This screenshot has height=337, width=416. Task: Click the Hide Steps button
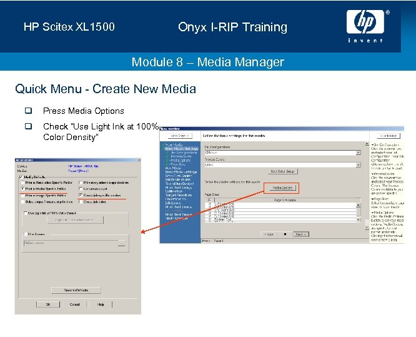pyautogui.click(x=180, y=136)
